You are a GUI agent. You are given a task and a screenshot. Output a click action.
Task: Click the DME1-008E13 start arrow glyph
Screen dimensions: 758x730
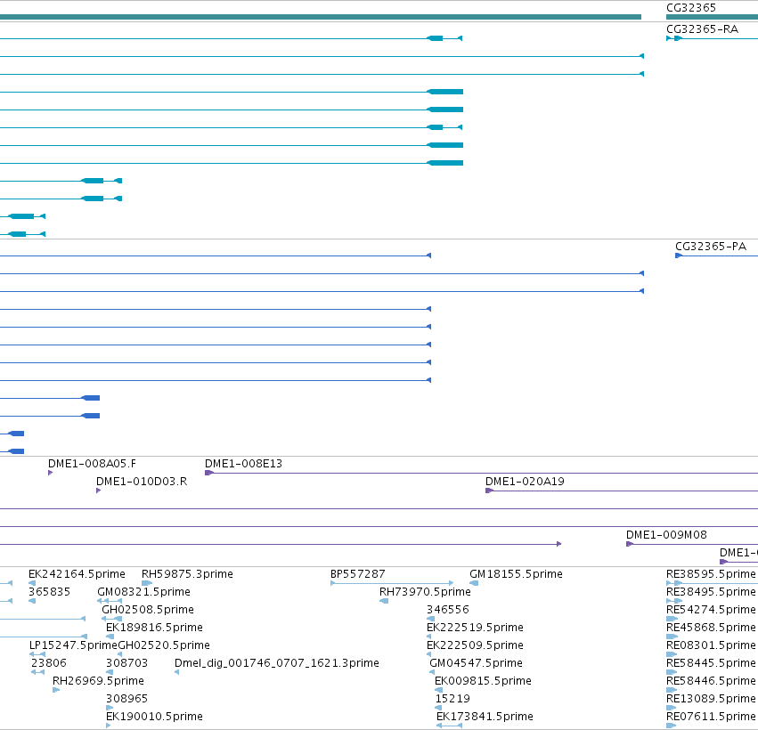[x=208, y=473]
